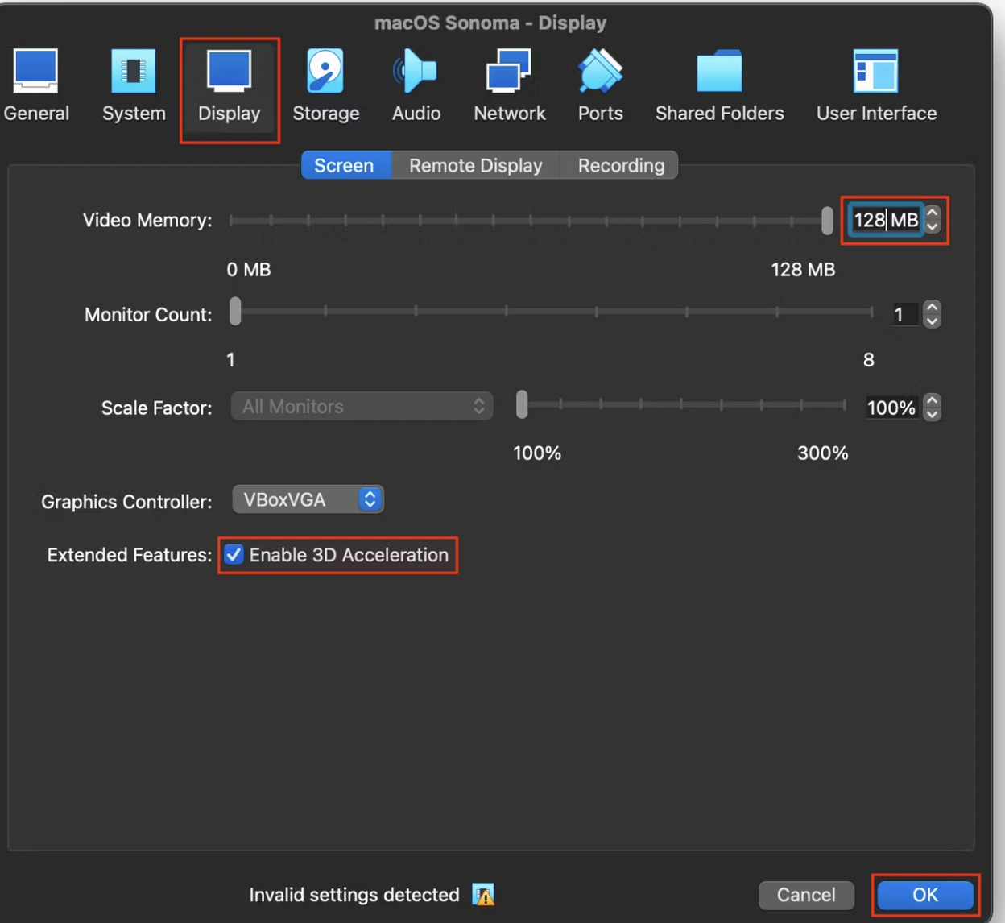The width and height of the screenshot is (1005, 923).
Task: Open the Audio settings section
Action: [x=416, y=85]
